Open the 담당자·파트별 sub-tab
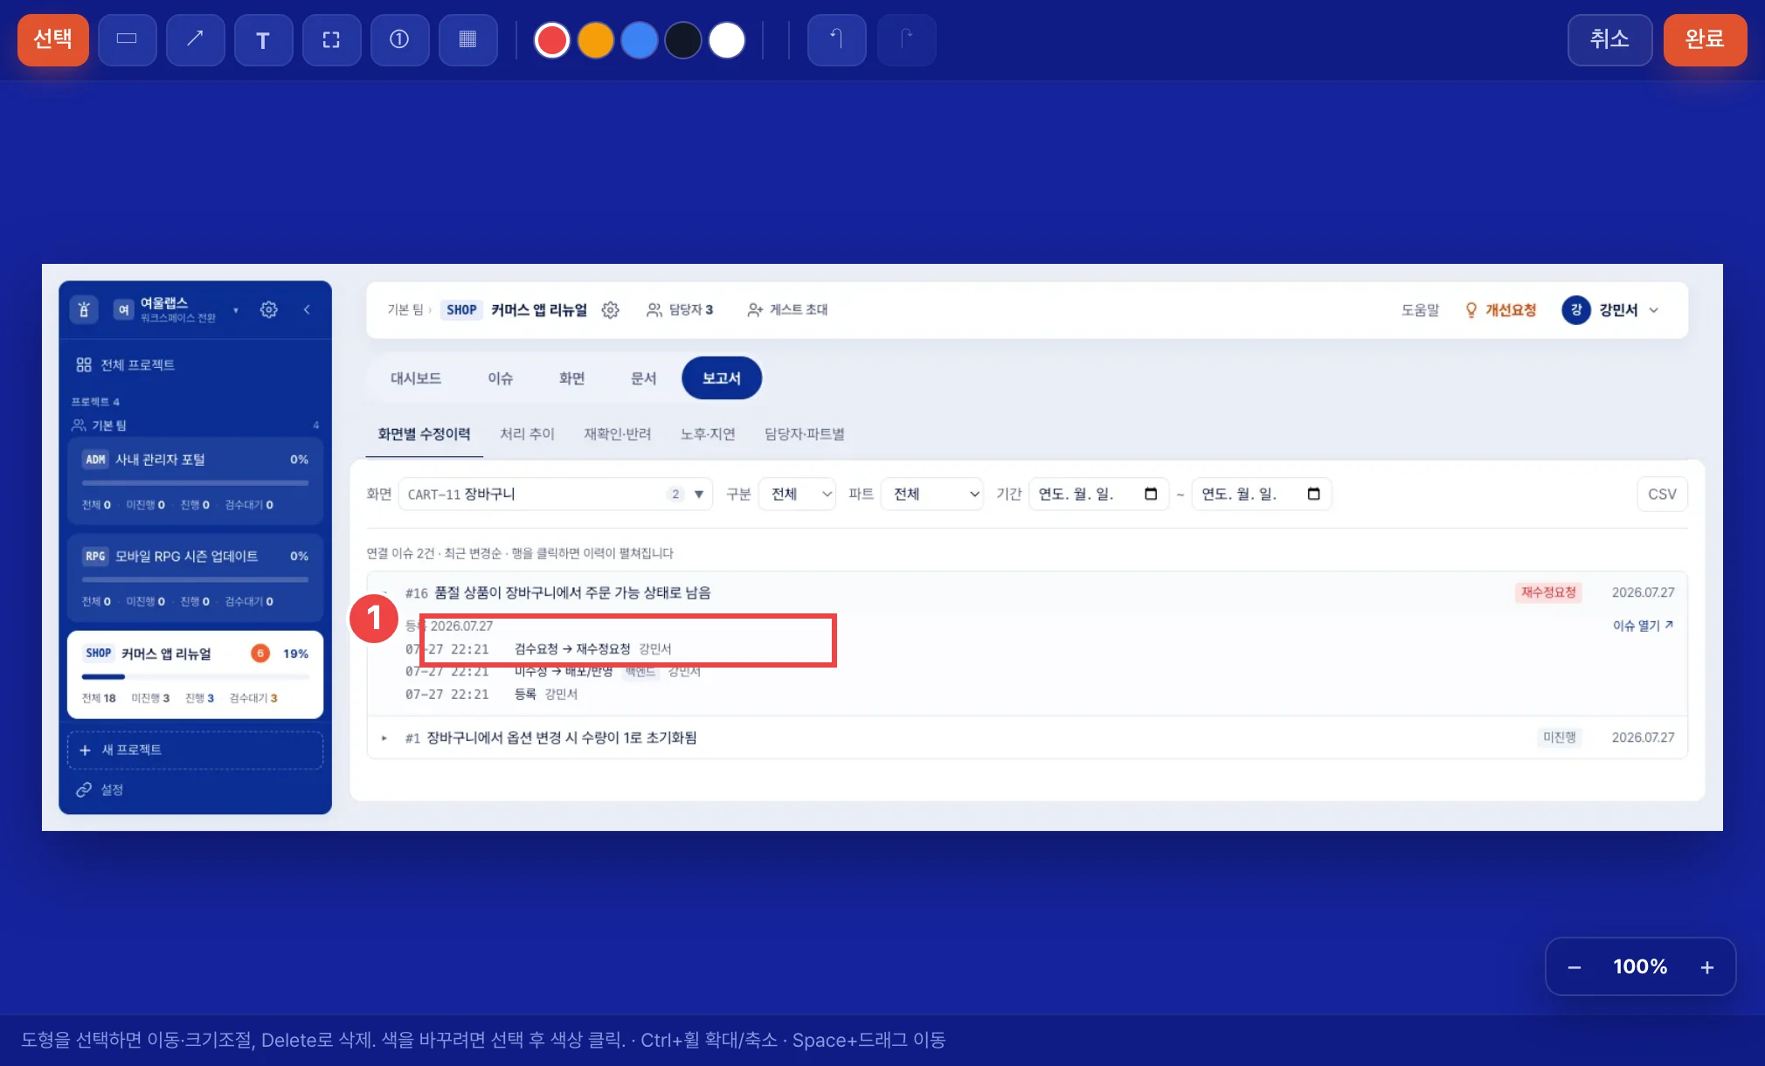Screen dimensions: 1765x1066 [804, 434]
